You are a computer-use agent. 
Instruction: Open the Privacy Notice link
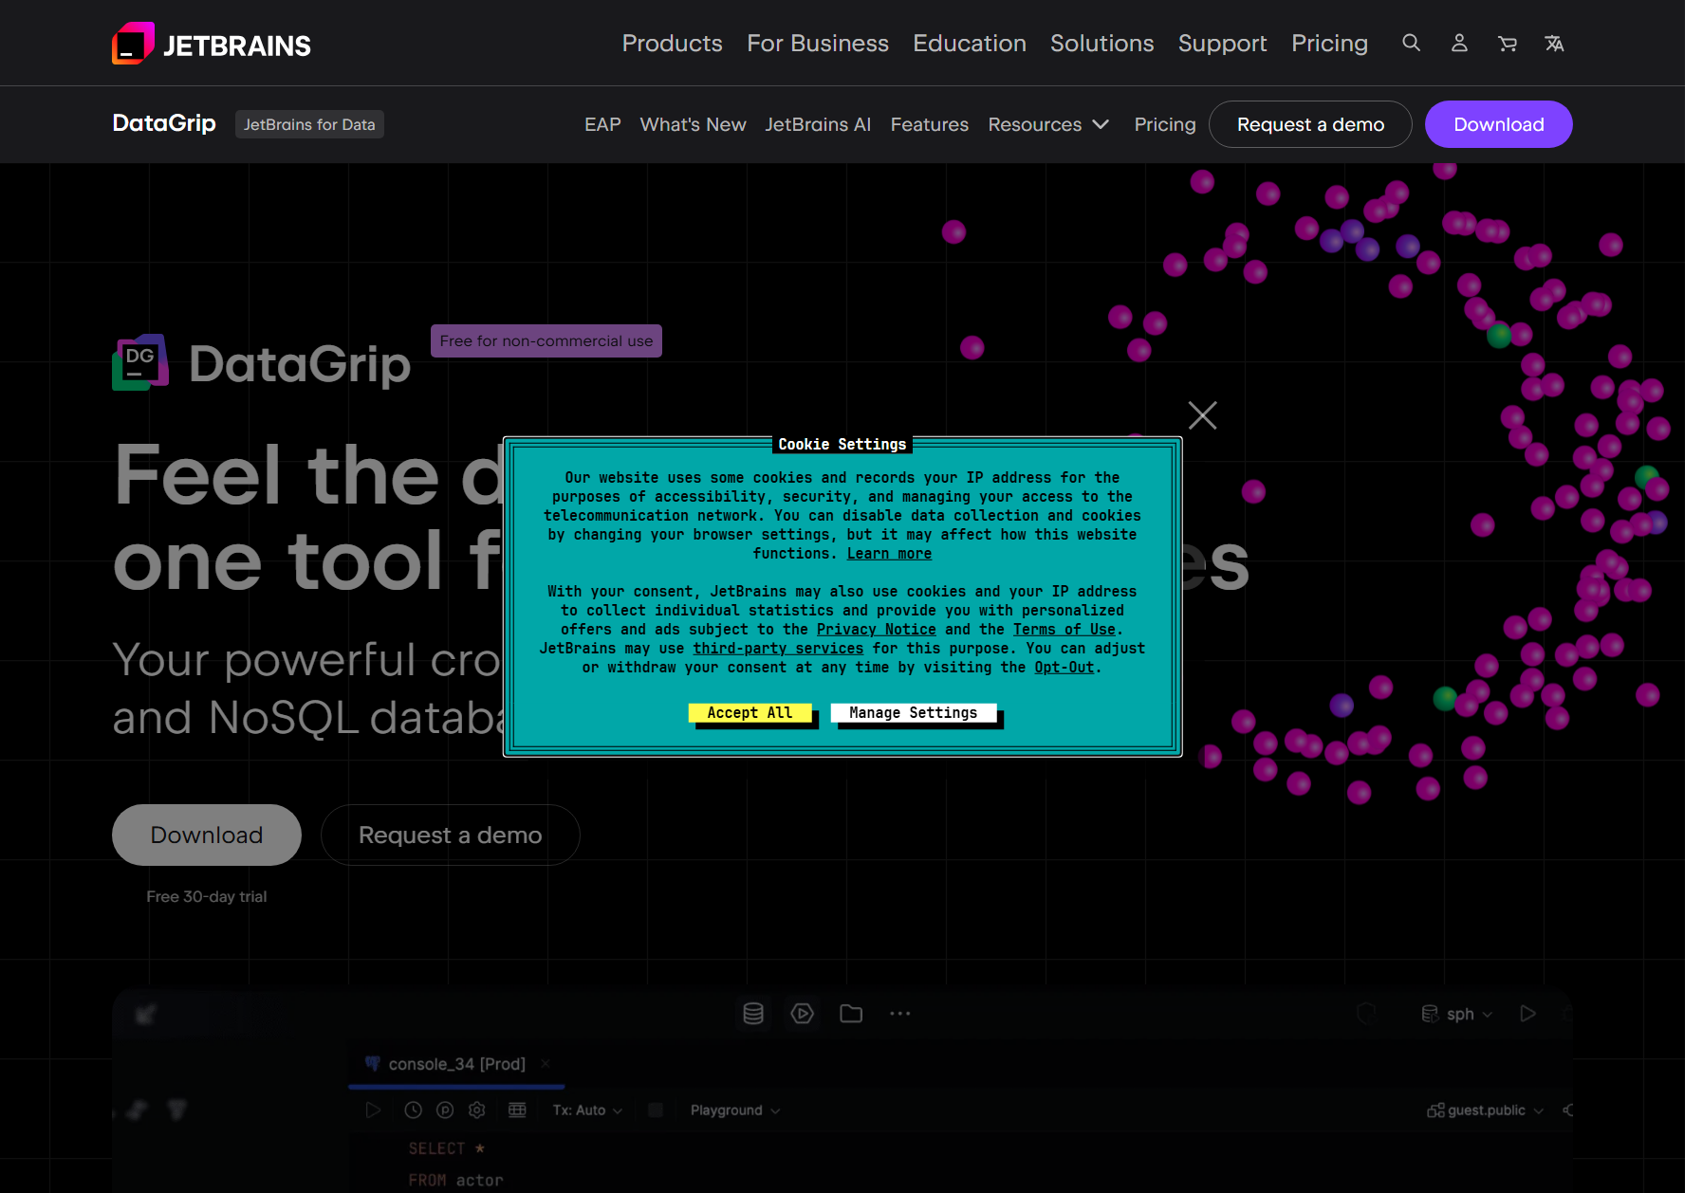click(876, 630)
